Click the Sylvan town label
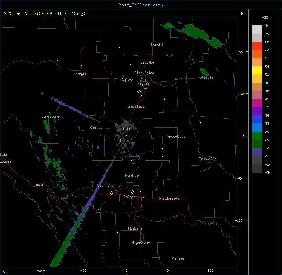 click(128, 80)
